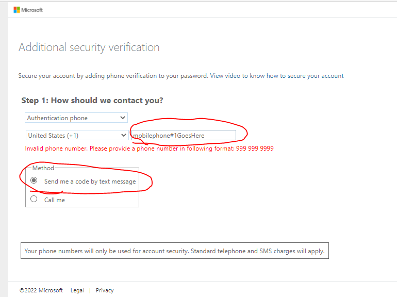Click the 'Step 1: How should we contact you?' heading
Screen dimensions: 397x297
pos(92,101)
